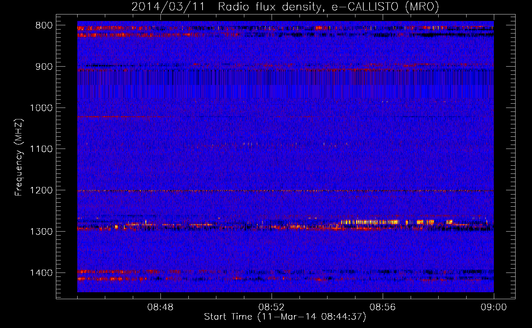
Task: Select the 1200 frequency tick label
Action: tap(41, 190)
